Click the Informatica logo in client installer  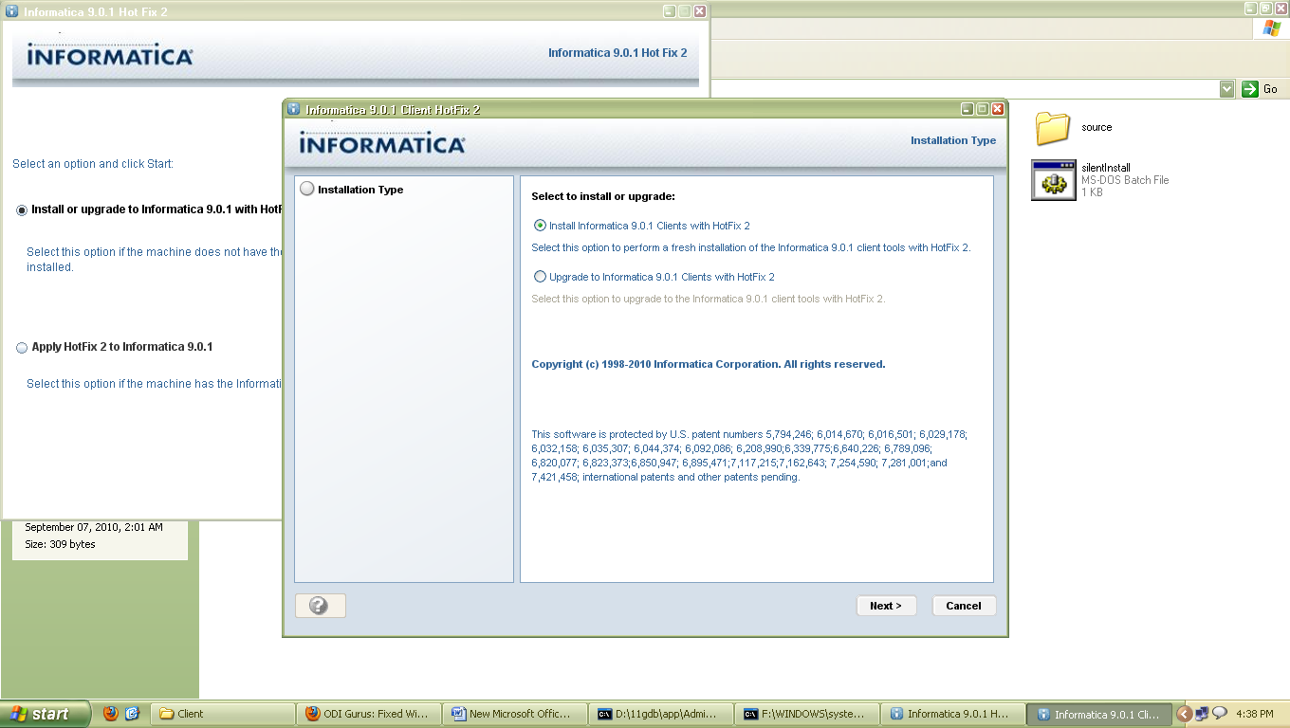(382, 144)
